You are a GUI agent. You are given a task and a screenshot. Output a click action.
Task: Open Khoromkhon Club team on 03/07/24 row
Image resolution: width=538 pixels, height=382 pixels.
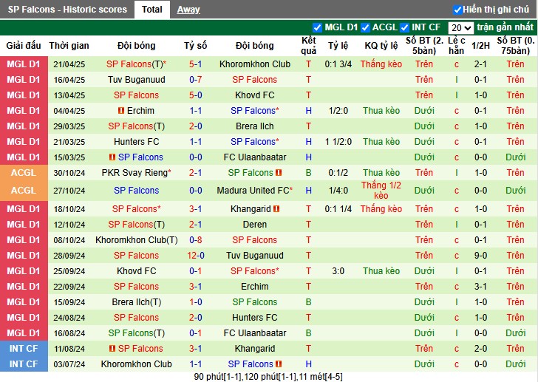click(x=137, y=364)
